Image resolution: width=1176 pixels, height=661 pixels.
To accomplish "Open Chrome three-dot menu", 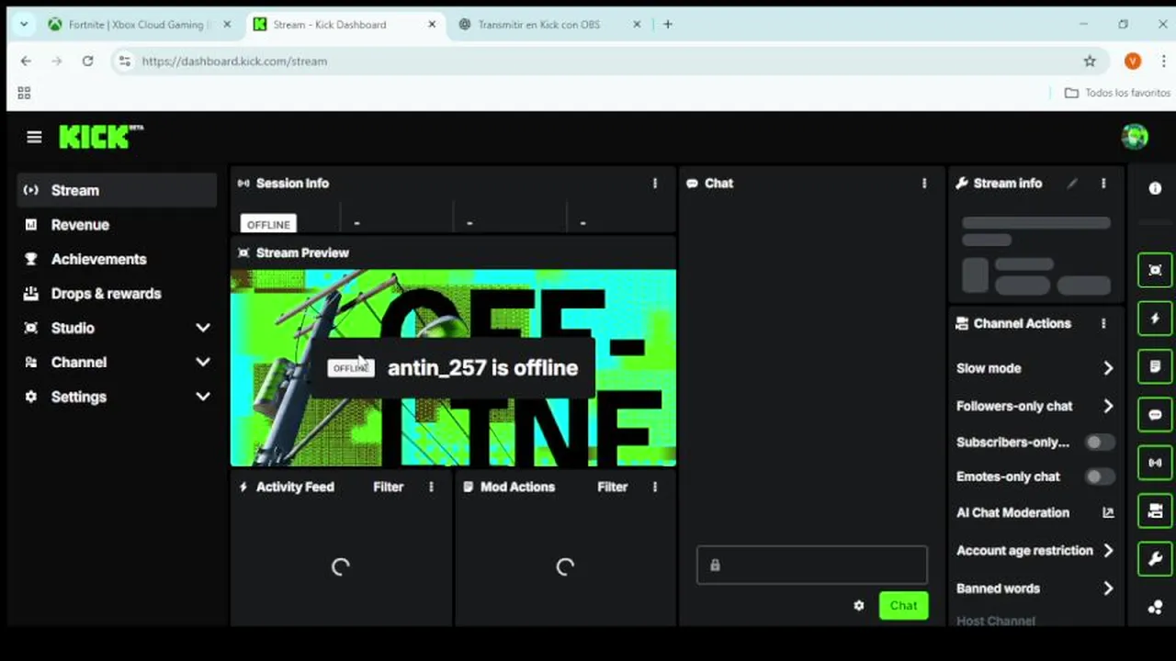I will coord(1163,62).
